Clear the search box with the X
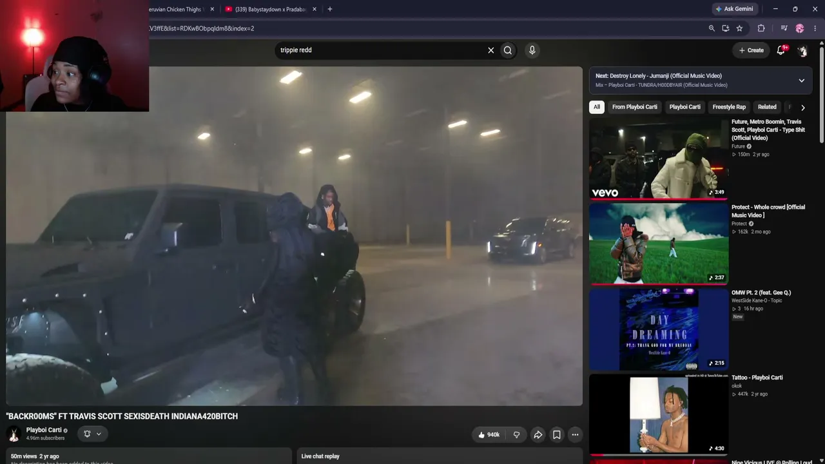This screenshot has width=825, height=464. point(490,50)
